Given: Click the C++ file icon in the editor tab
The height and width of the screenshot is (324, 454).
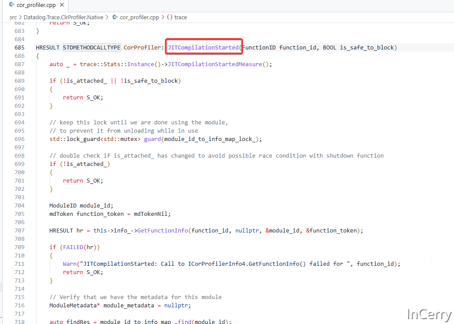Looking at the screenshot, I should tap(11, 5).
